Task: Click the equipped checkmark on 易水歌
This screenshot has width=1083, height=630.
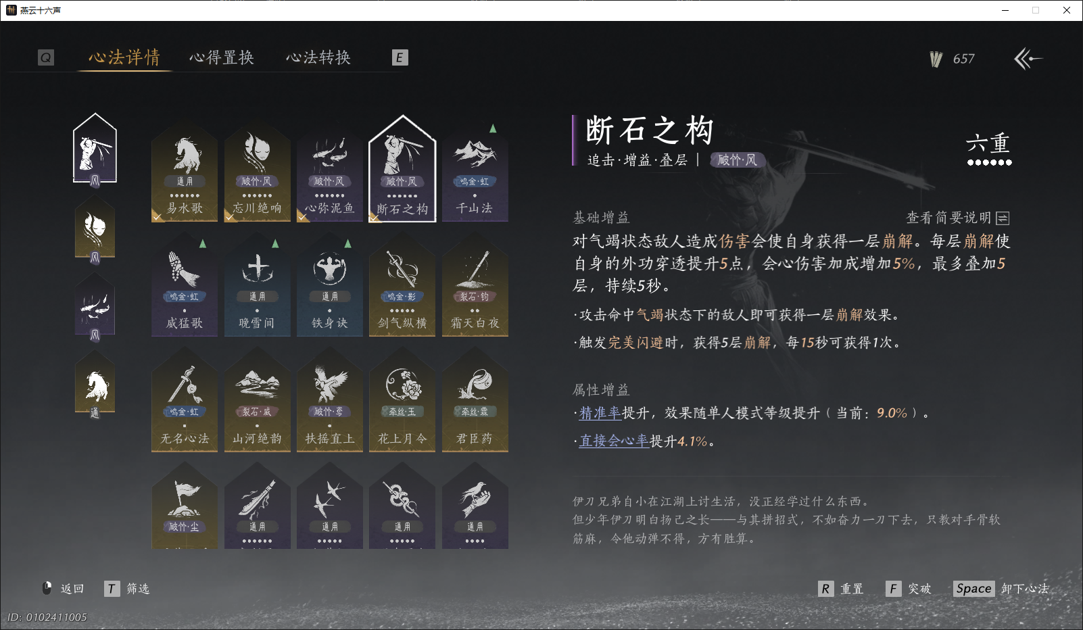Action: pyautogui.click(x=157, y=217)
